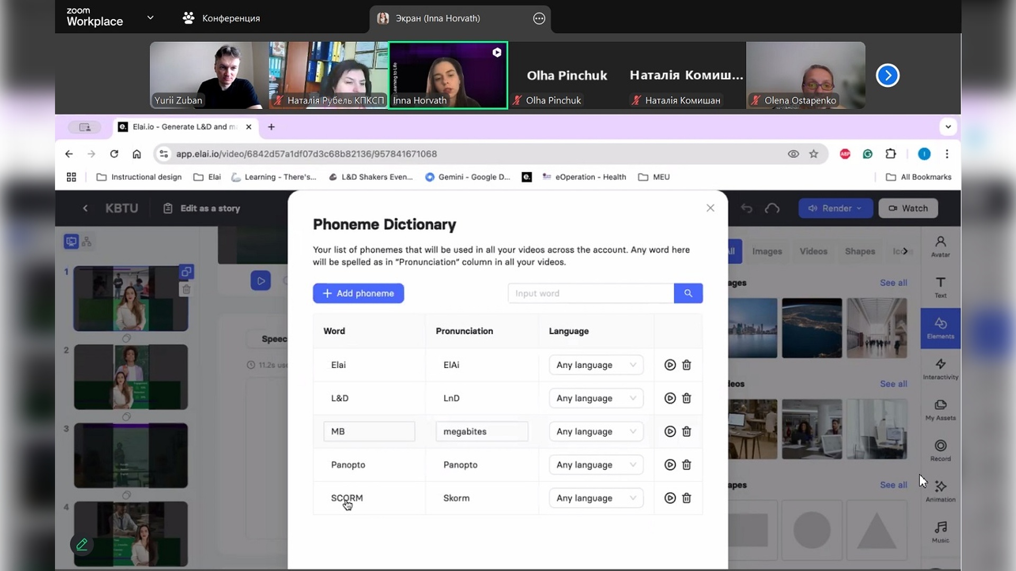Screen dimensions: 1016x571
Task: Switch to the Images tab
Action: [767, 251]
